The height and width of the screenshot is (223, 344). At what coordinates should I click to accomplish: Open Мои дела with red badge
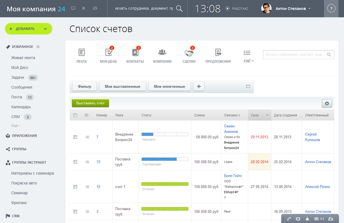(109, 52)
